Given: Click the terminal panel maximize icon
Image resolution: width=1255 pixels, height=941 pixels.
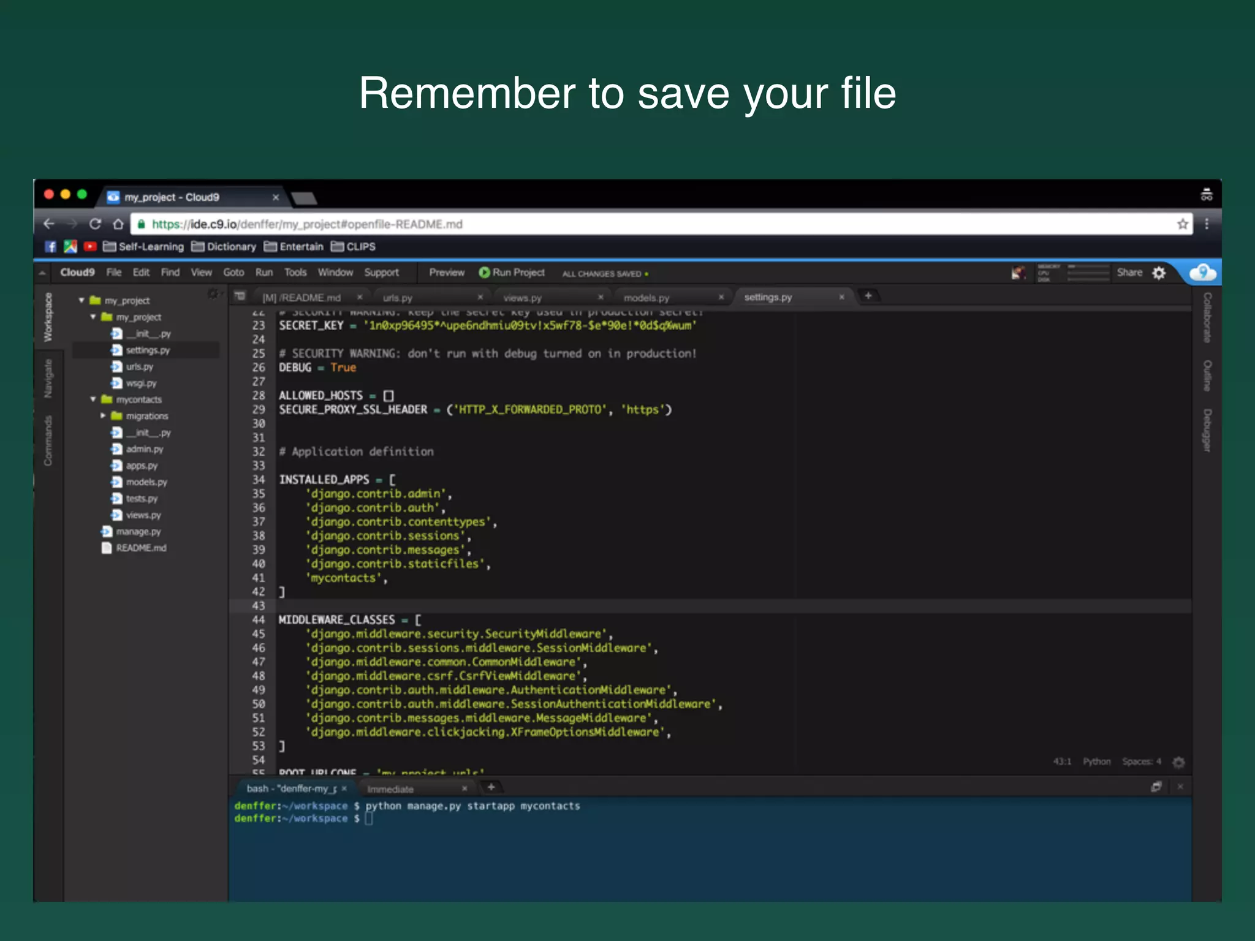Looking at the screenshot, I should coord(1156,787).
